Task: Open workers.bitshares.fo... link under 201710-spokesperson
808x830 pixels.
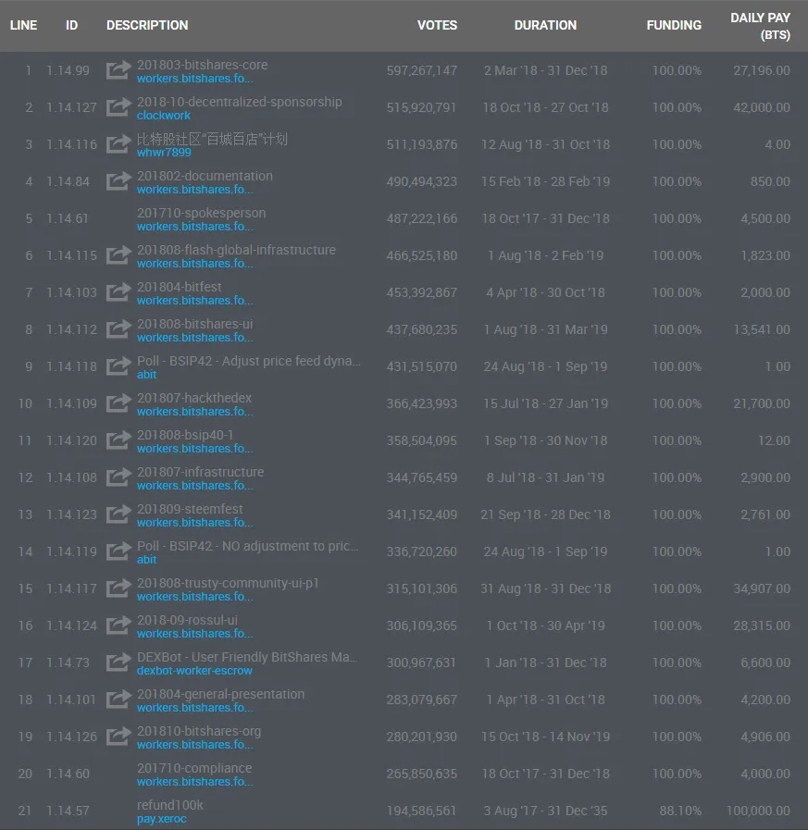Action: click(195, 227)
